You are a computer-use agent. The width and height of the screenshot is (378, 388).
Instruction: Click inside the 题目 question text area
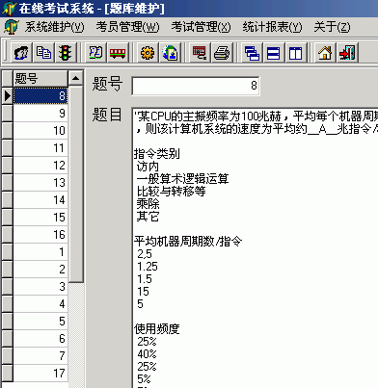[x=256, y=247]
